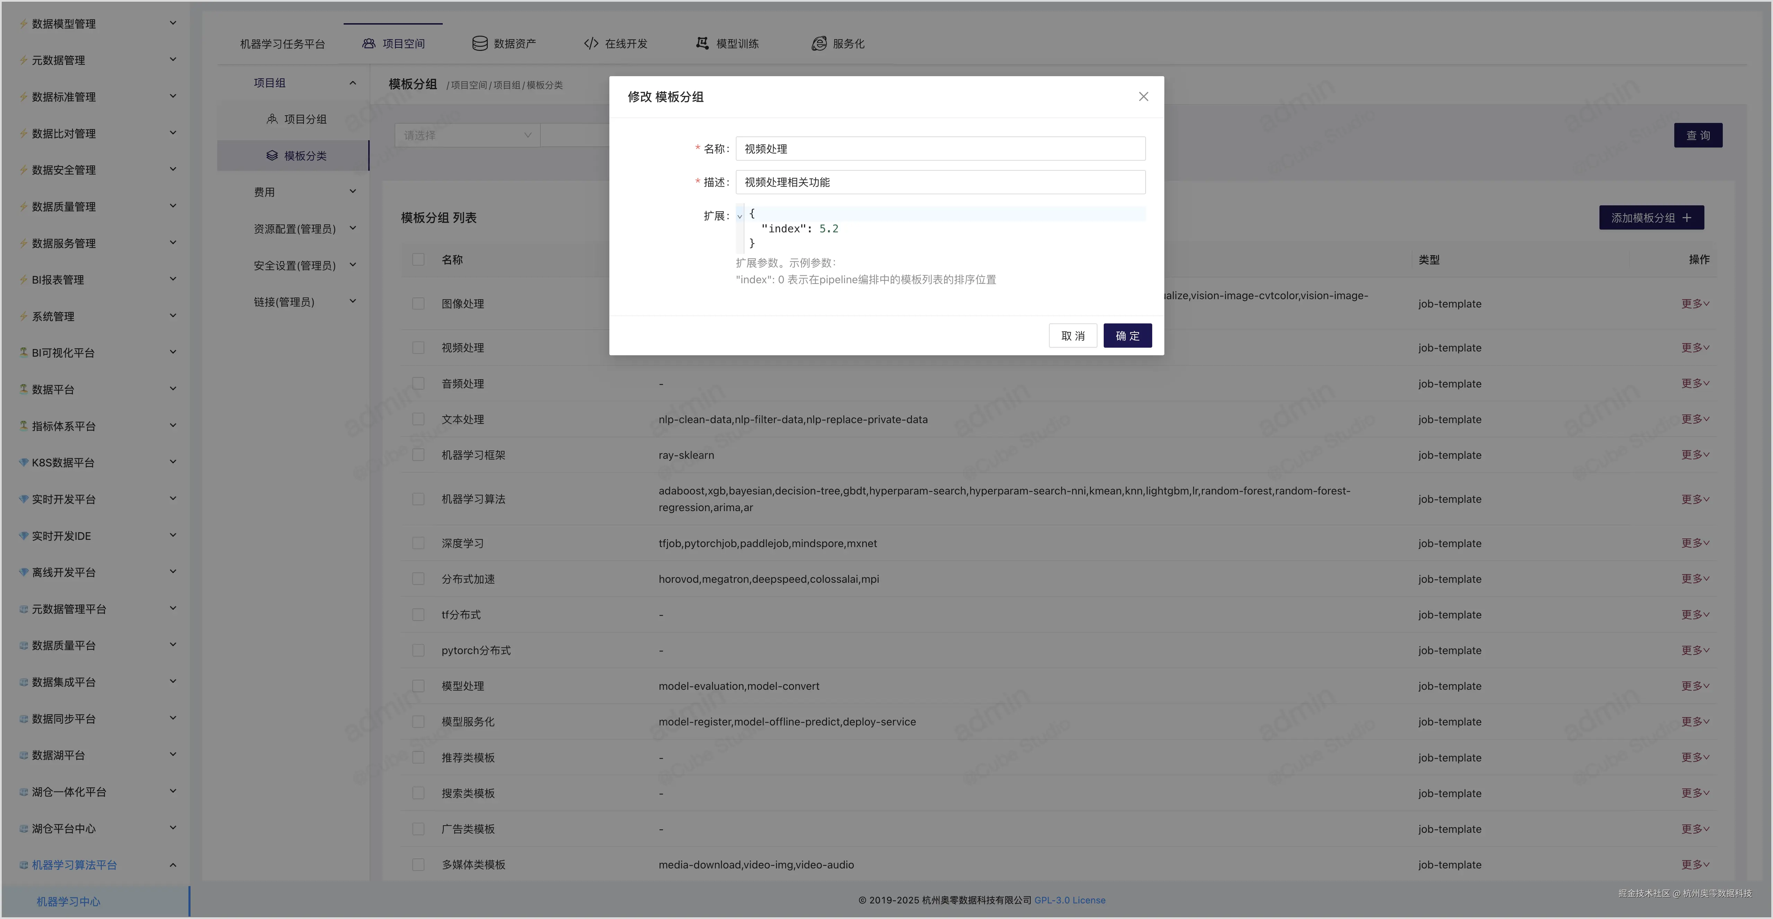Click the 取消 button
This screenshot has height=919, width=1773.
[x=1072, y=336]
